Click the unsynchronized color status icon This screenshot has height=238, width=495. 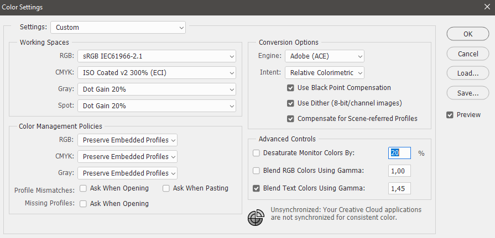click(256, 218)
